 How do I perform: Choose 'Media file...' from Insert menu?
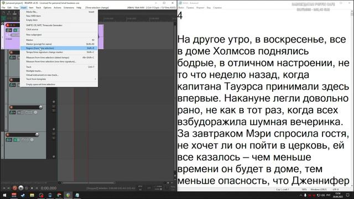[x=59, y=12]
